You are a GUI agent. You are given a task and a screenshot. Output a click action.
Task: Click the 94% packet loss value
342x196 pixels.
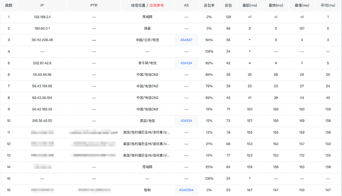209,40
